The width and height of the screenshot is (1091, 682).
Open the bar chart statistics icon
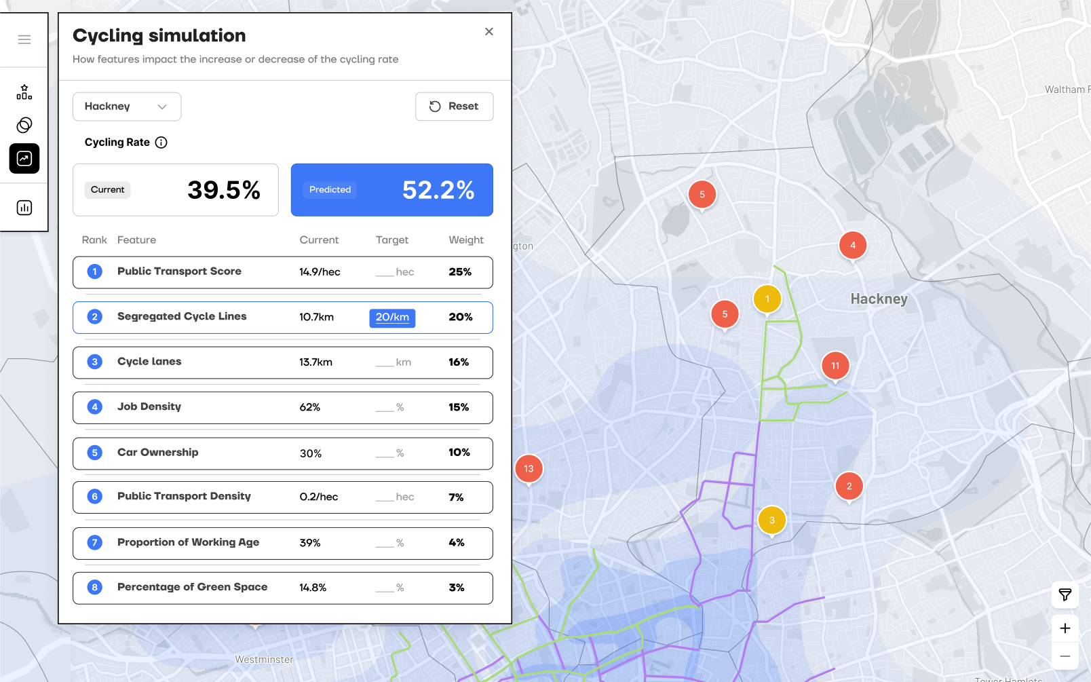point(24,208)
